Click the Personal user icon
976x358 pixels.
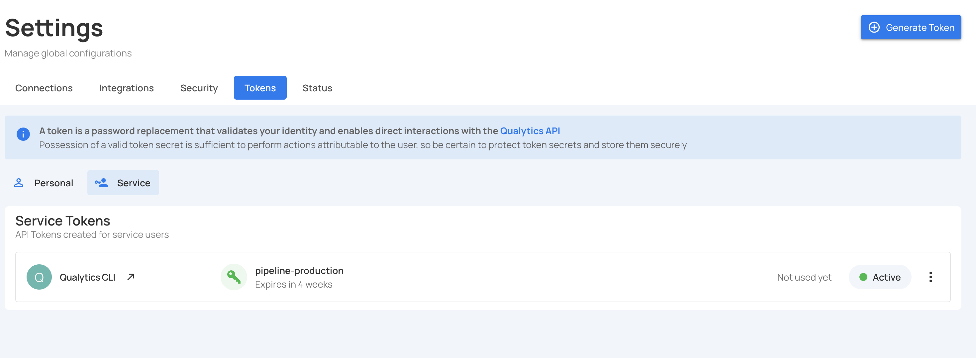coord(19,183)
